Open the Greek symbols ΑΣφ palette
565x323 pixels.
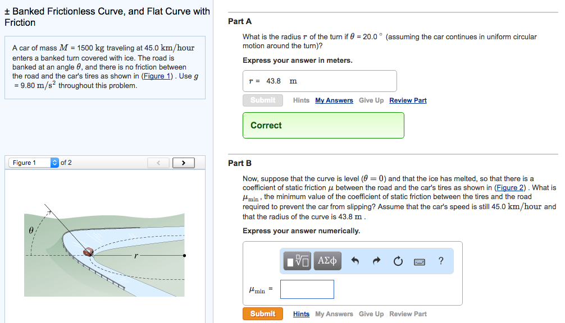pyautogui.click(x=327, y=260)
